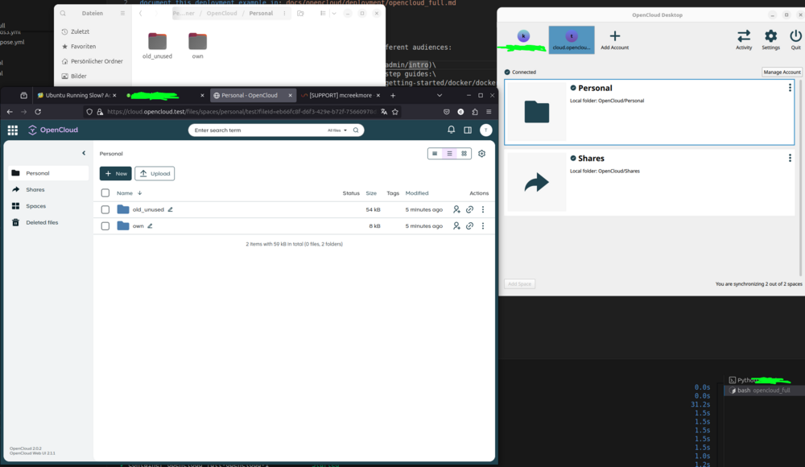Open view options dropdown arrow in Dateien

334,14
